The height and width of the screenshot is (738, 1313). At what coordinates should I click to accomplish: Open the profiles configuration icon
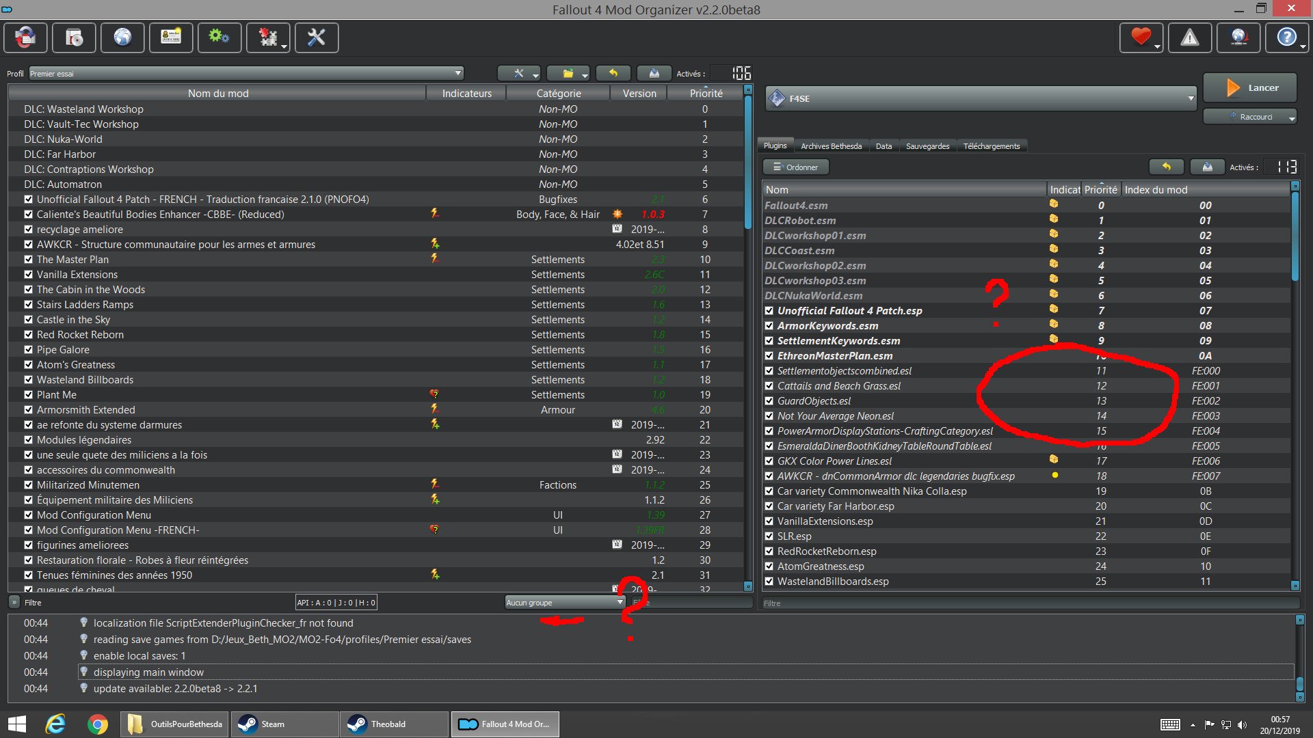pos(171,38)
